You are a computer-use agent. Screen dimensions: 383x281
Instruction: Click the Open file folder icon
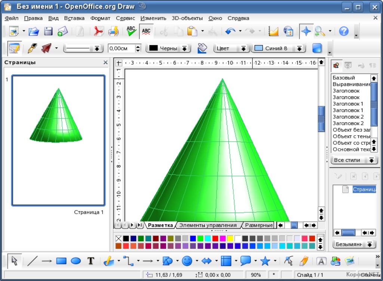(x=34, y=31)
